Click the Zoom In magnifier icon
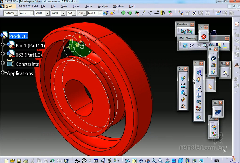The height and width of the screenshot is (163, 240). point(154,161)
